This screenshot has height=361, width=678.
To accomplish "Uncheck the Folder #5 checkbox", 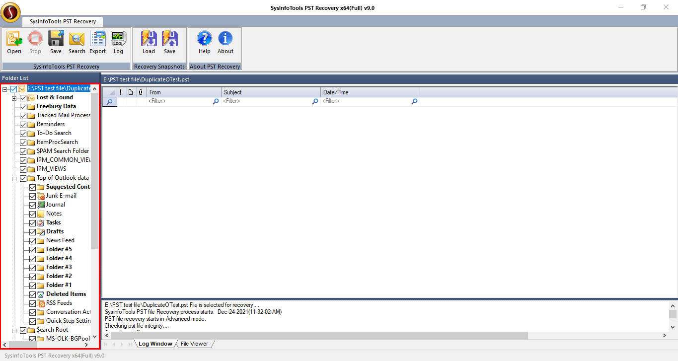I will 32,249.
